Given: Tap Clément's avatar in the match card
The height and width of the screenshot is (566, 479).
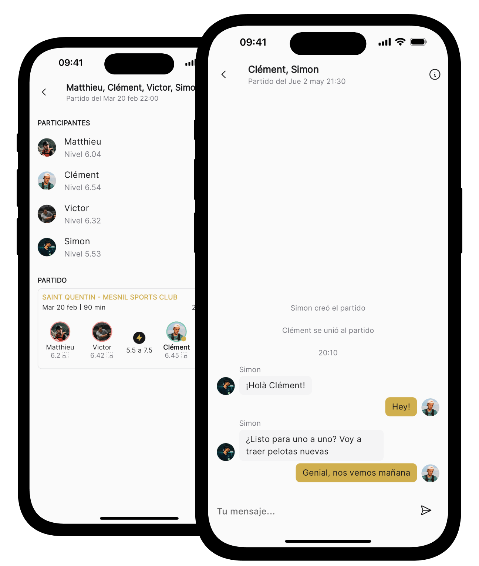Looking at the screenshot, I should point(176,331).
